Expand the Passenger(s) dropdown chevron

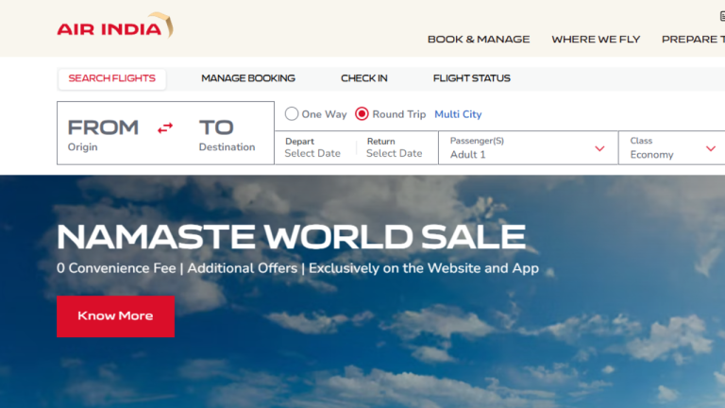(x=599, y=148)
